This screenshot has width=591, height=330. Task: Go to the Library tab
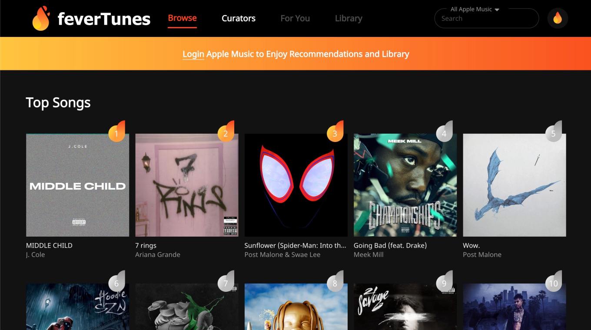point(349,18)
